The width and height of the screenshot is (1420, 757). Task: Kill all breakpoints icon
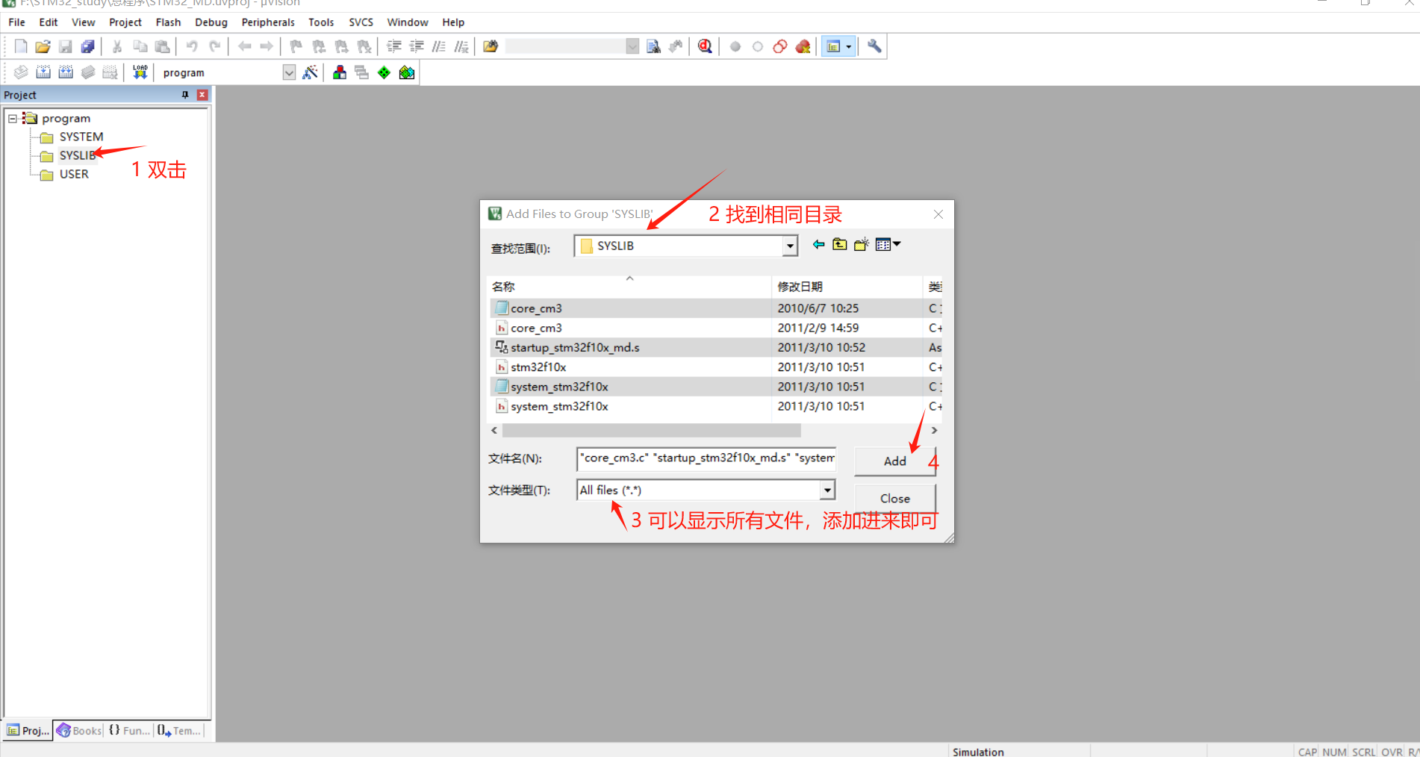pyautogui.click(x=803, y=46)
